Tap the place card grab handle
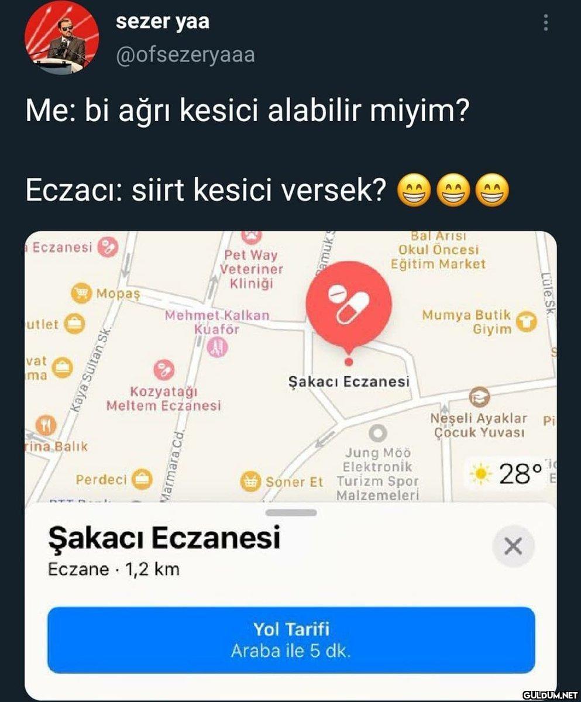Viewport: 581px width, 702px height. 291,512
